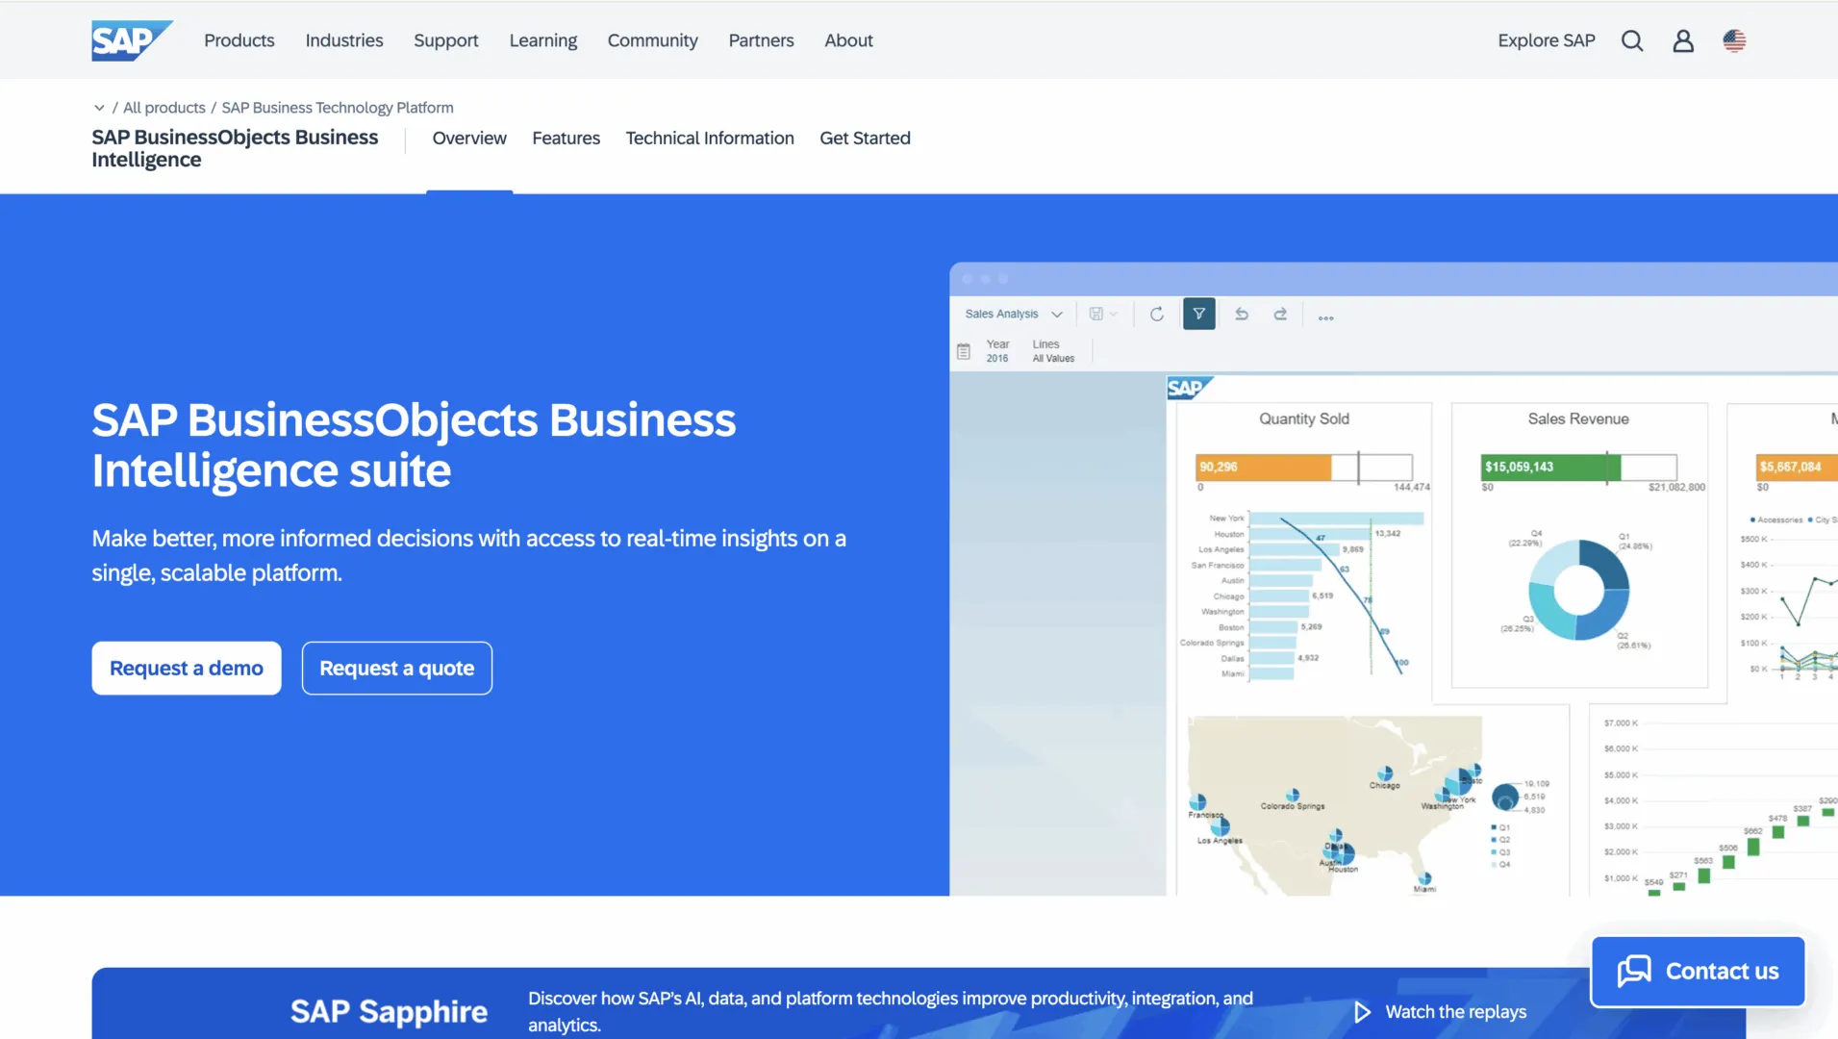This screenshot has height=1039, width=1838.
Task: Open the Industries menu
Action: point(344,40)
